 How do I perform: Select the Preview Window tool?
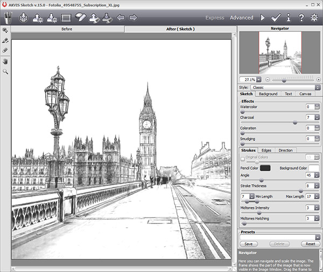click(x=5, y=31)
